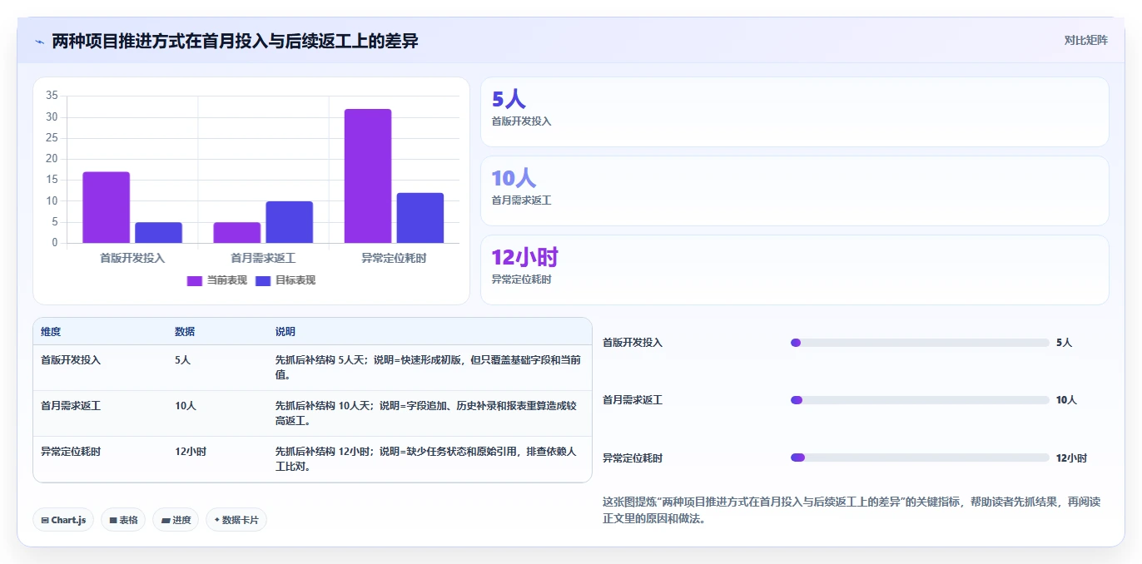Click the title 两种项目推进方式在首月投入与后续返工上的差异
This screenshot has height=564, width=1142.
(x=236, y=41)
